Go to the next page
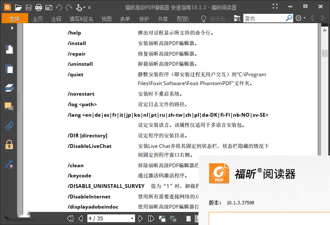 (x=140, y=218)
